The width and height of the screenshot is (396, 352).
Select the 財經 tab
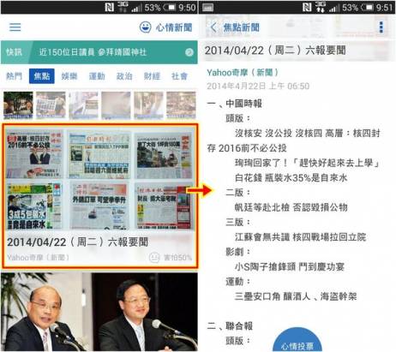[x=152, y=76]
